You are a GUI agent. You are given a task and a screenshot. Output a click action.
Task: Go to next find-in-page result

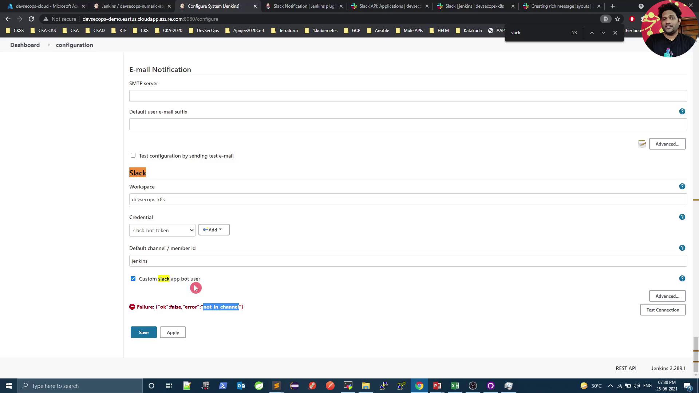pyautogui.click(x=603, y=33)
